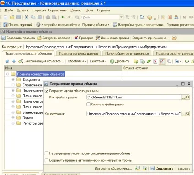194x175 pixels.
Task: Click the left icon beside Выгрузить обработчики
Action: point(138,168)
